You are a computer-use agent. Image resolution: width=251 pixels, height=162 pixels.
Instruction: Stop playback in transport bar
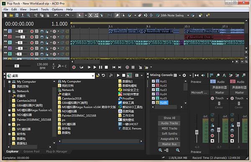click(106, 67)
